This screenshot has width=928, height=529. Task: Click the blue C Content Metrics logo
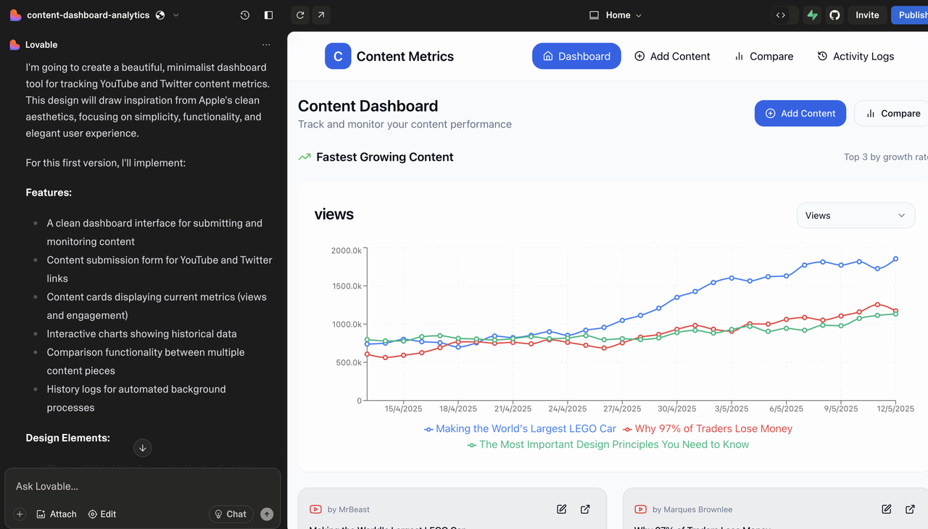(x=338, y=57)
